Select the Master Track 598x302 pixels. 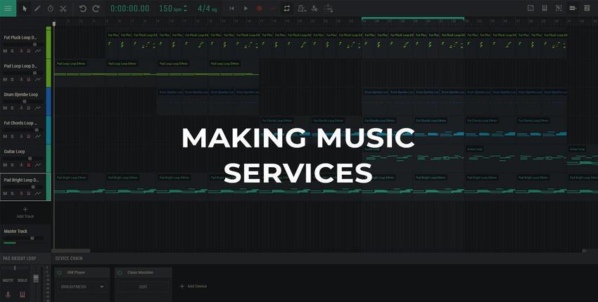click(x=15, y=231)
